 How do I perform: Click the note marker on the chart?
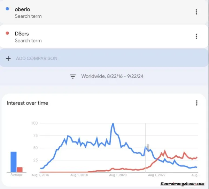click(x=148, y=147)
